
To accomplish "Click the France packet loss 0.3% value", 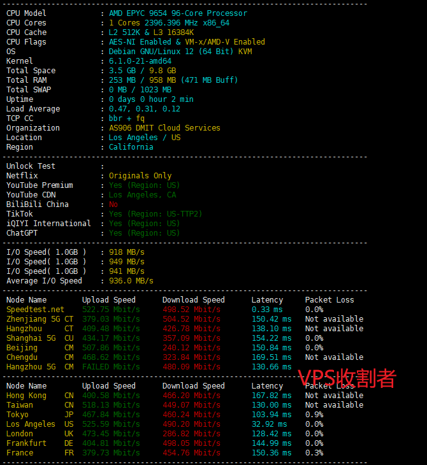I will pos(314,453).
